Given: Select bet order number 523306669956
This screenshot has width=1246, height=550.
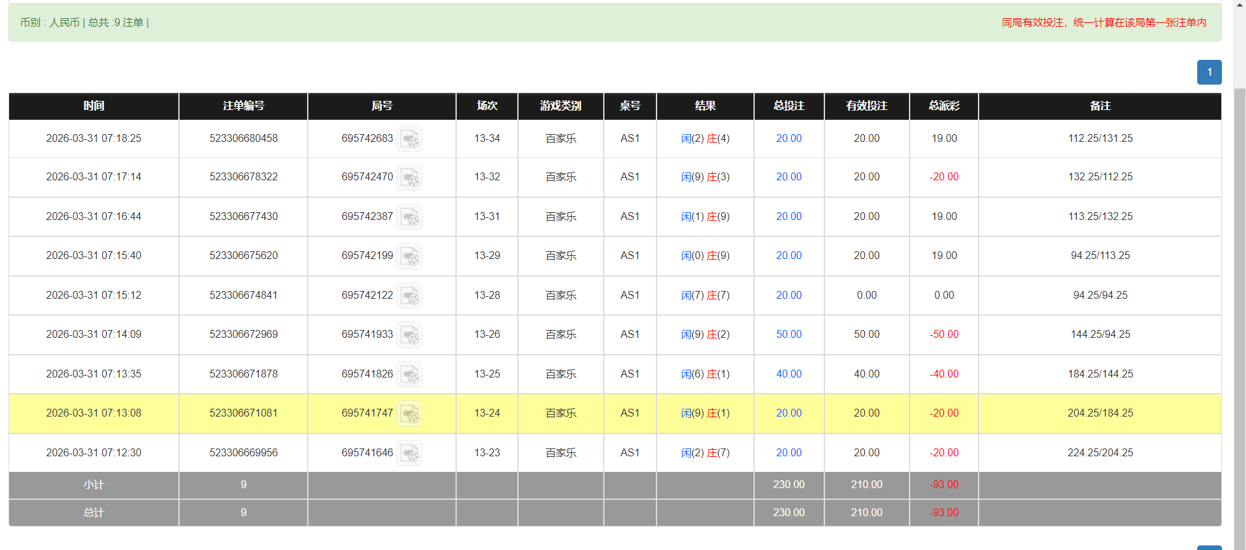Looking at the screenshot, I should (243, 453).
